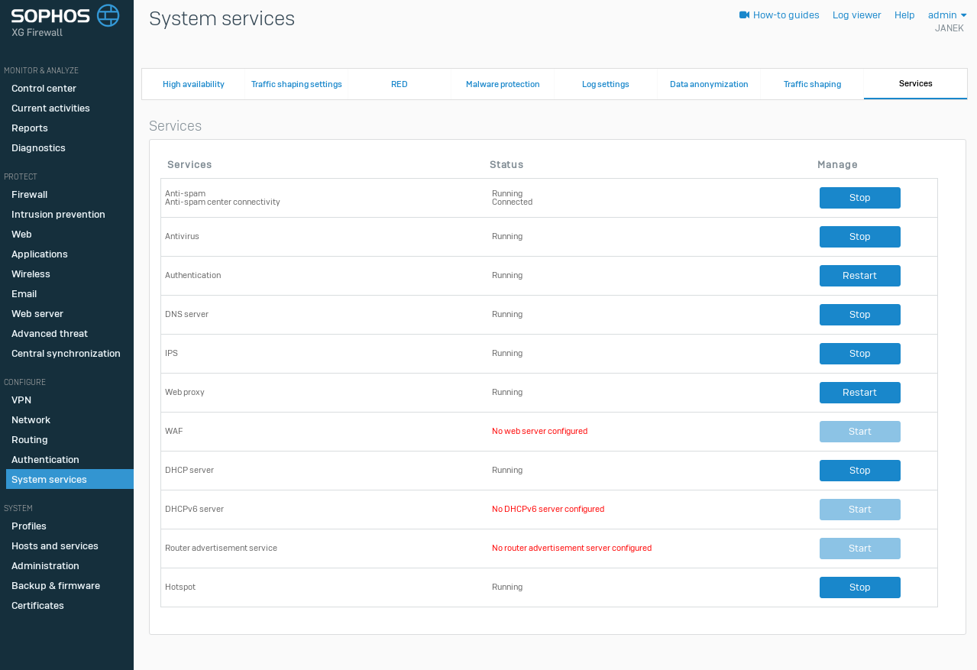This screenshot has height=670, width=977.
Task: Open the admin dropdown menu
Action: (946, 15)
